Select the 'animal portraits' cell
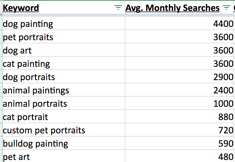Image resolution: width=235 pixels, height=162 pixels. [x=64, y=103]
